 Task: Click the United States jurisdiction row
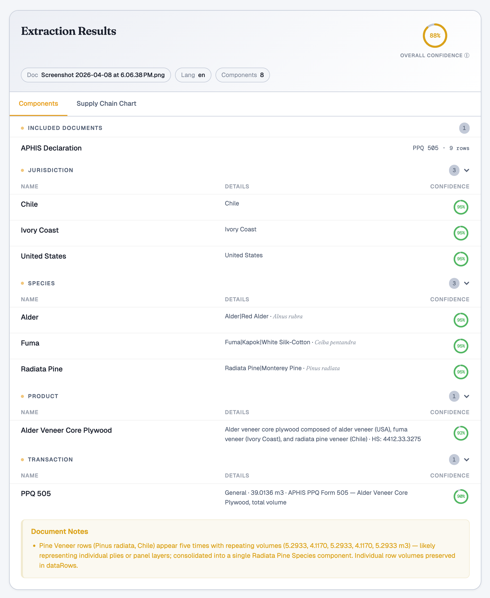[44, 256]
